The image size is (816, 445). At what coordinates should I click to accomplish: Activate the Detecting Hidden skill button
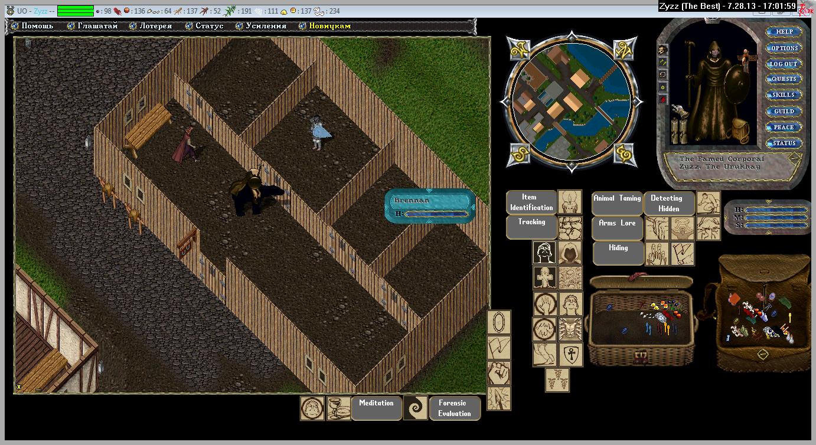pos(669,203)
